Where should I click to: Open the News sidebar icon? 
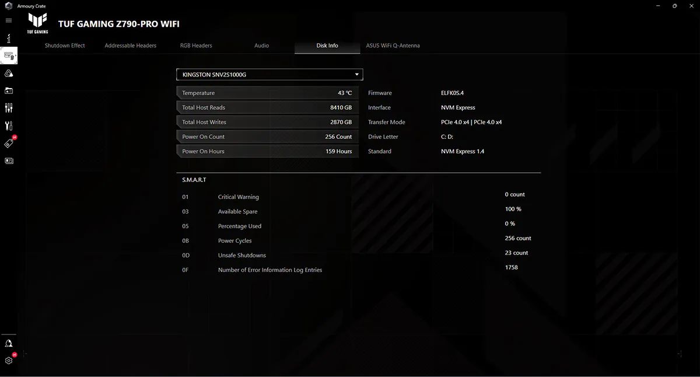click(9, 160)
